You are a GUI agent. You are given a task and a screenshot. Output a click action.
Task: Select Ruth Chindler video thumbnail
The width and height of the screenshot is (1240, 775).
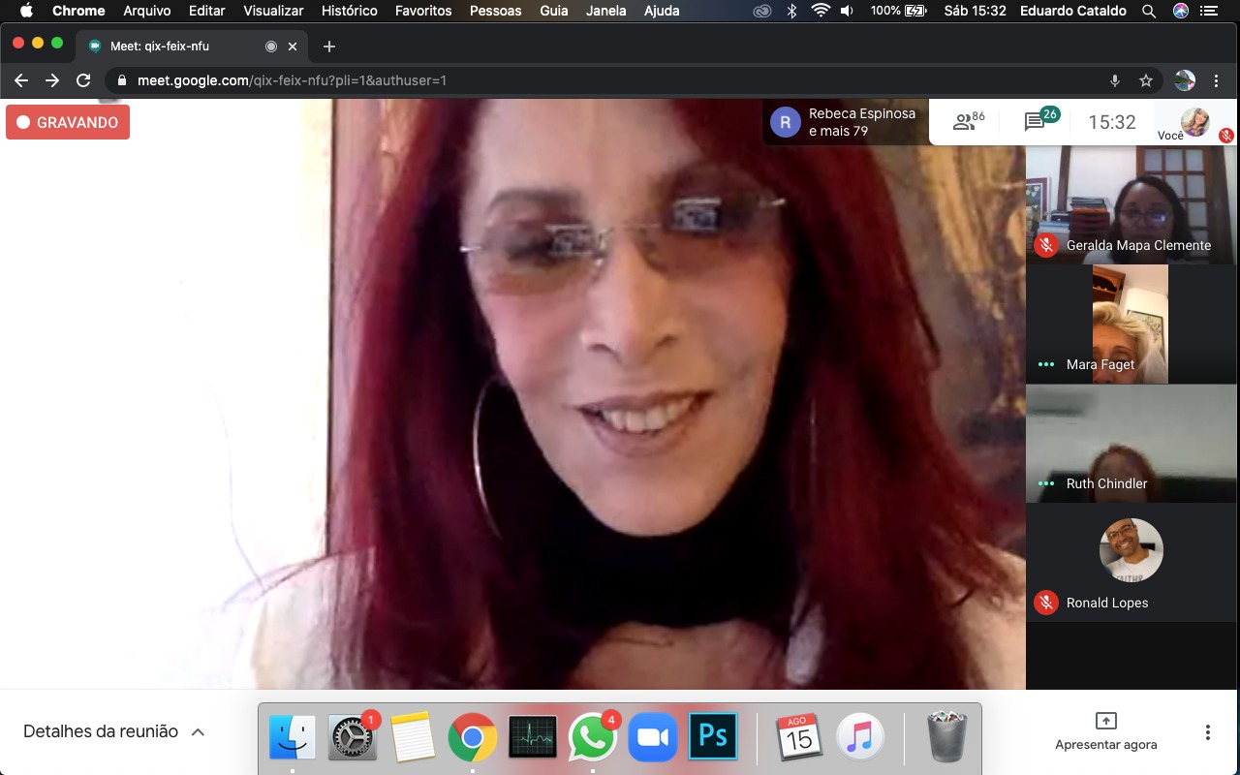pos(1131,443)
